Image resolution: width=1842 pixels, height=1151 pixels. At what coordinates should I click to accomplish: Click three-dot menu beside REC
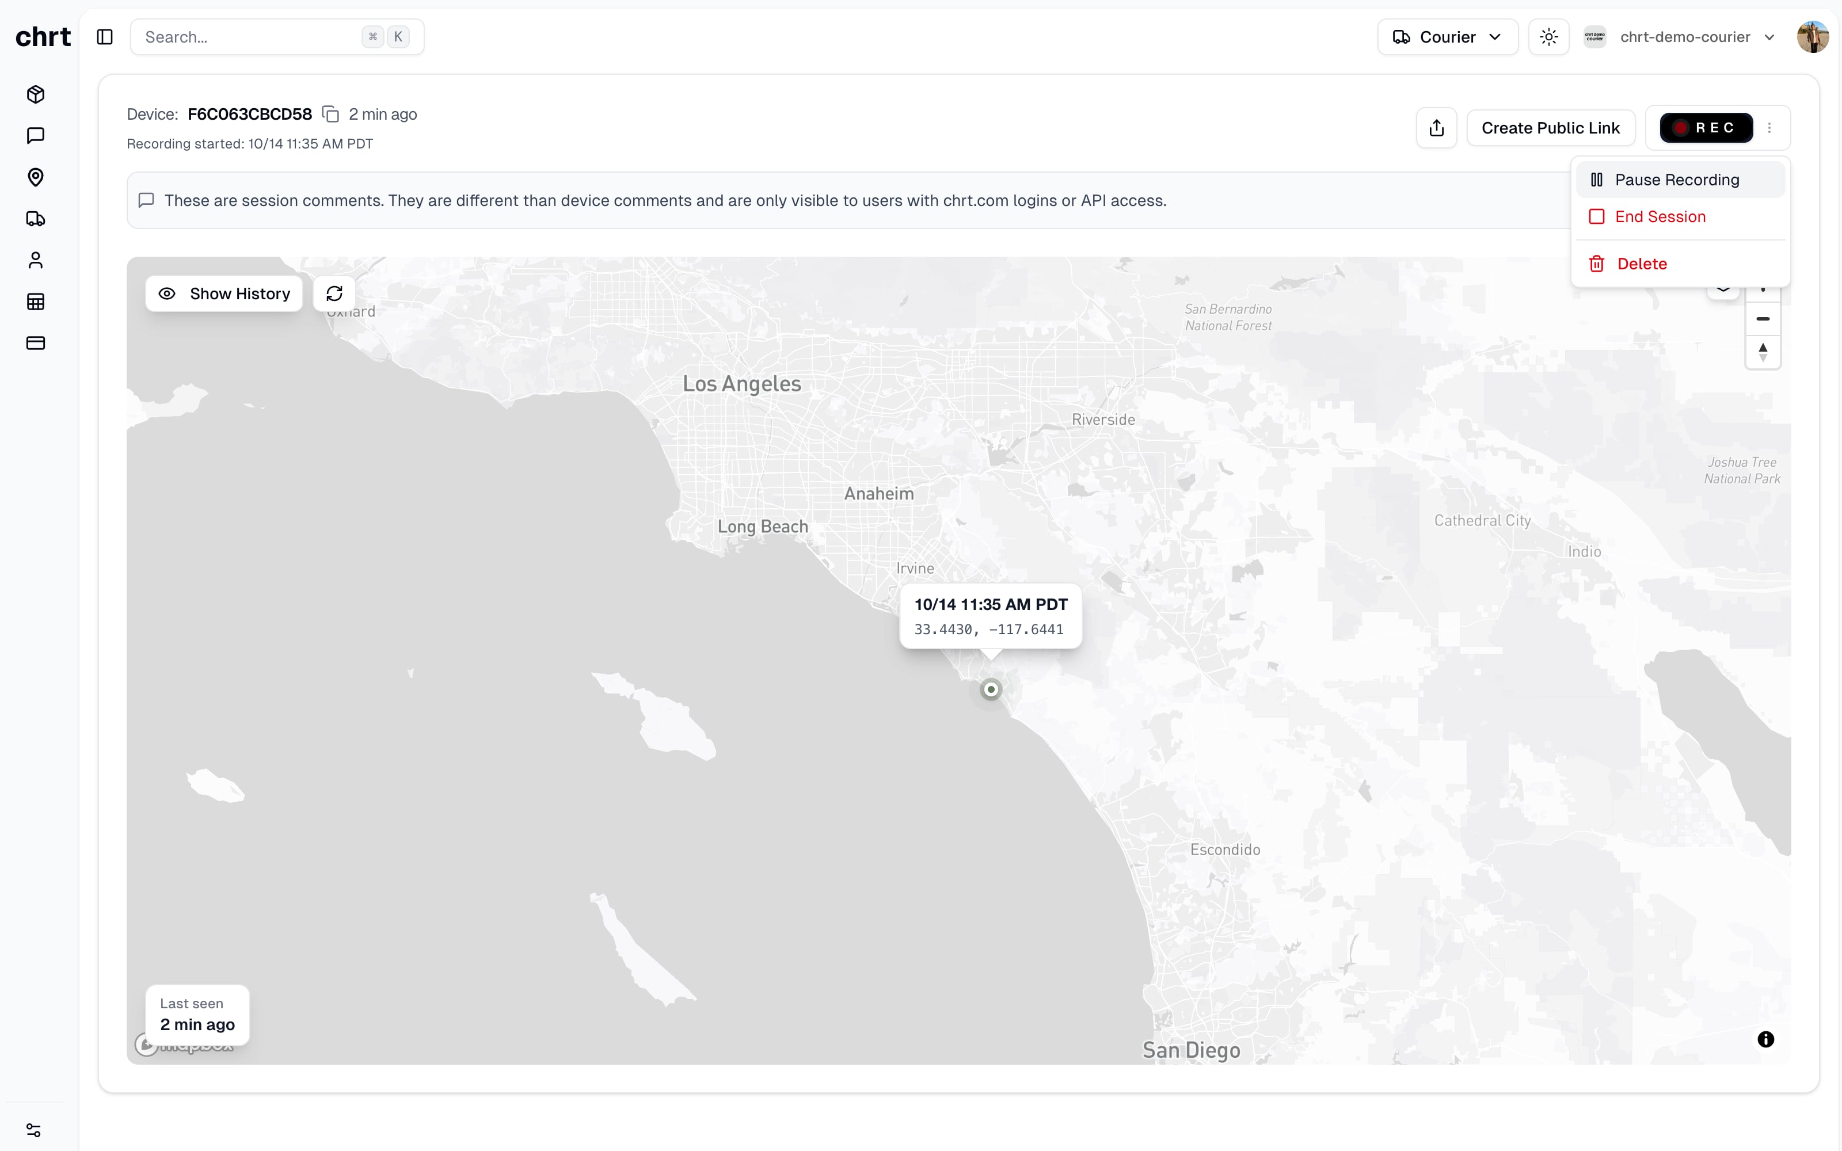point(1769,128)
